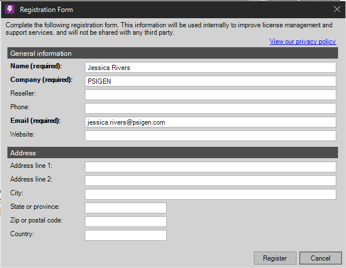Click the Company field containing PSIGEN

(211, 81)
